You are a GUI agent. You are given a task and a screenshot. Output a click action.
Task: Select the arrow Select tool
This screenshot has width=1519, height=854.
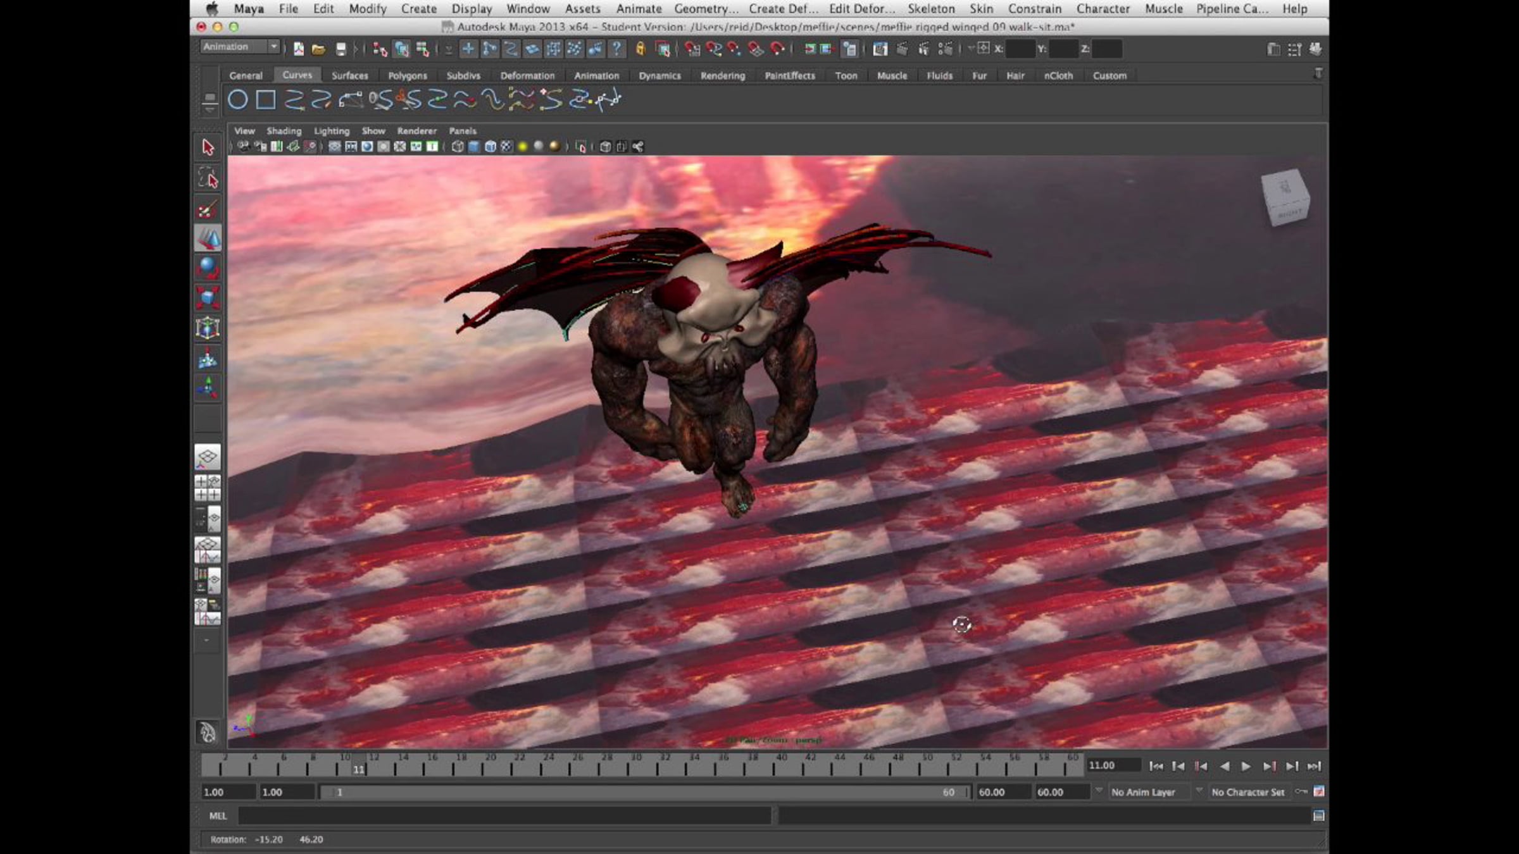coord(208,148)
